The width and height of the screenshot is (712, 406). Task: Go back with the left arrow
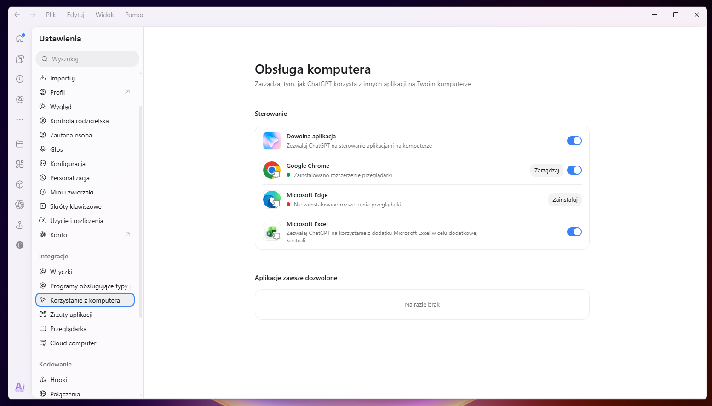click(17, 15)
